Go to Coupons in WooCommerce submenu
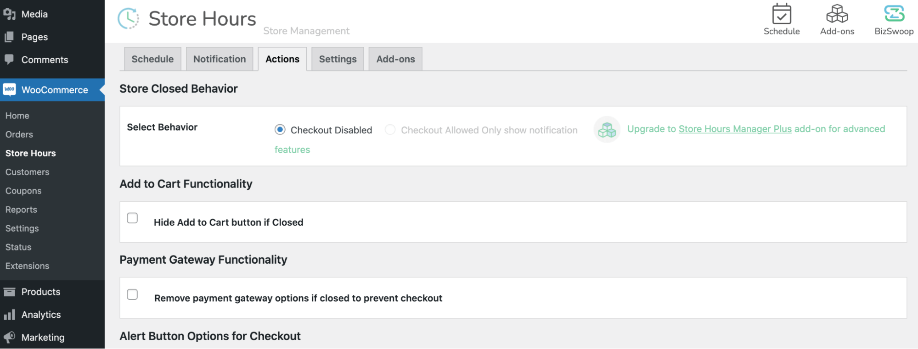This screenshot has height=349, width=918. coord(23,191)
